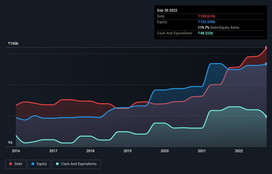Click the ₹159.611b debt value
272x174 pixels.
(x=206, y=16)
